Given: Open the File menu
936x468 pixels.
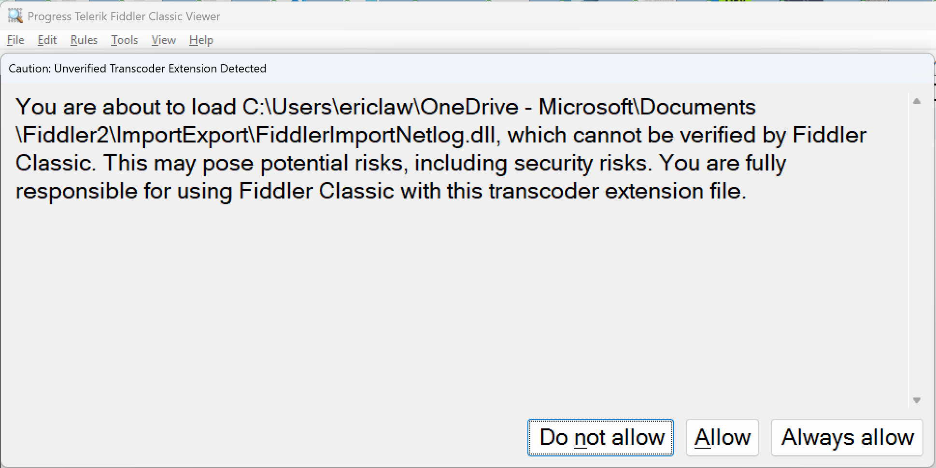Looking at the screenshot, I should click(15, 40).
